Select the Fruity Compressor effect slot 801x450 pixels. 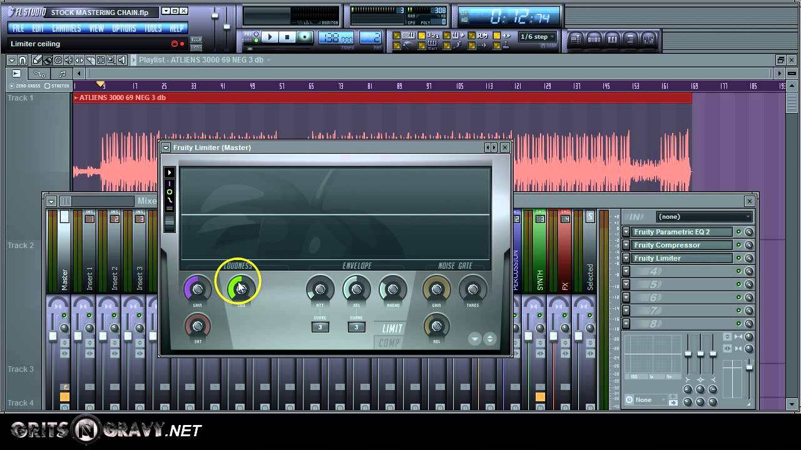(x=681, y=245)
